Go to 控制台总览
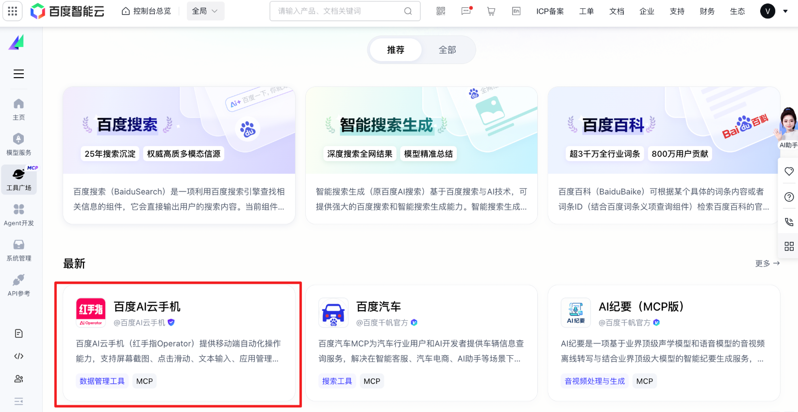 coord(146,11)
